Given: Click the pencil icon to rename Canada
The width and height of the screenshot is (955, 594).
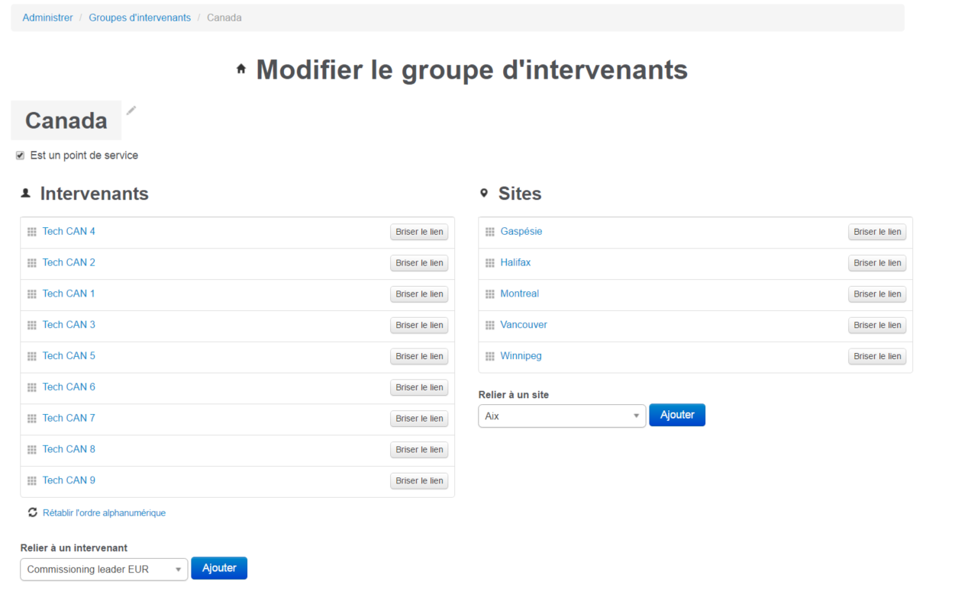Looking at the screenshot, I should tap(131, 111).
